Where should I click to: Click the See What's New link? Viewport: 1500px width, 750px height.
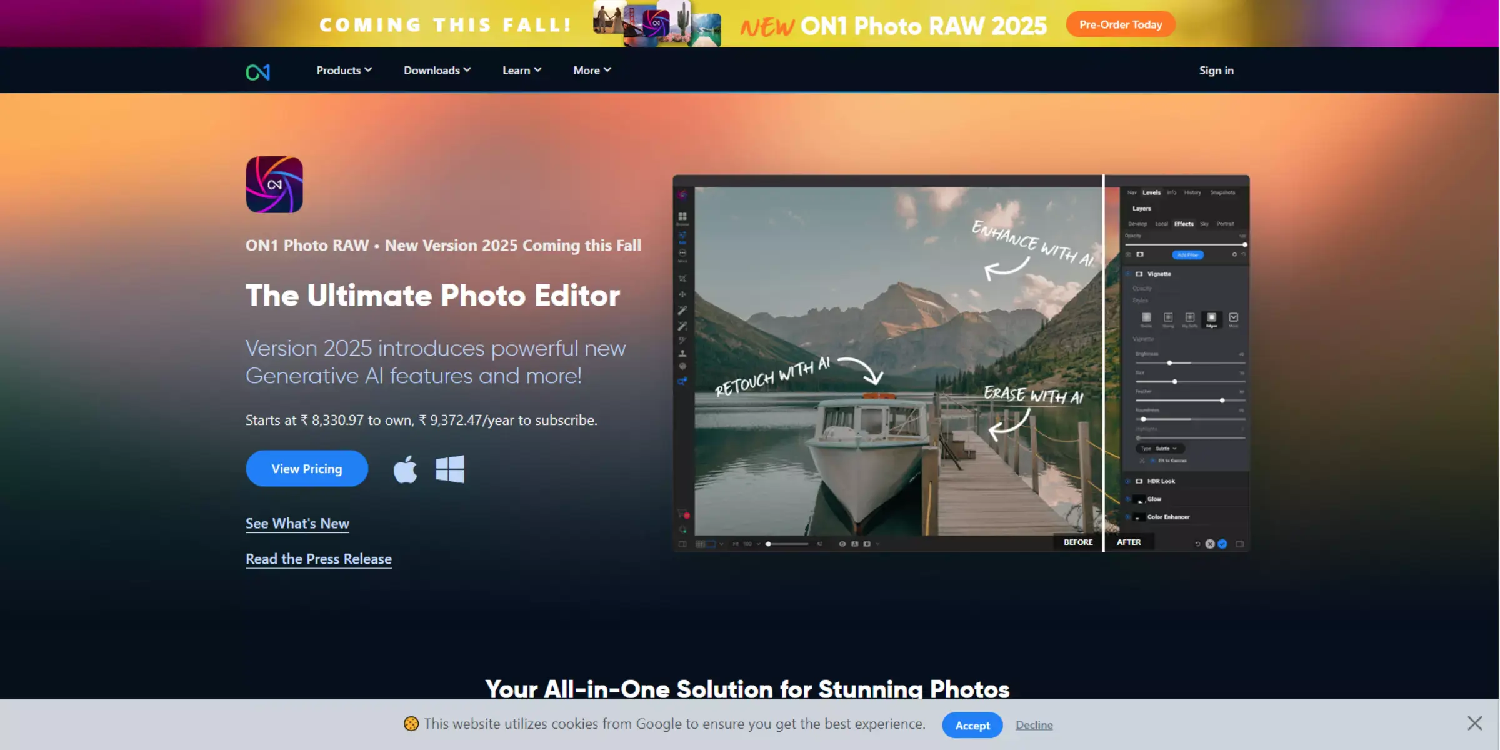pyautogui.click(x=297, y=523)
